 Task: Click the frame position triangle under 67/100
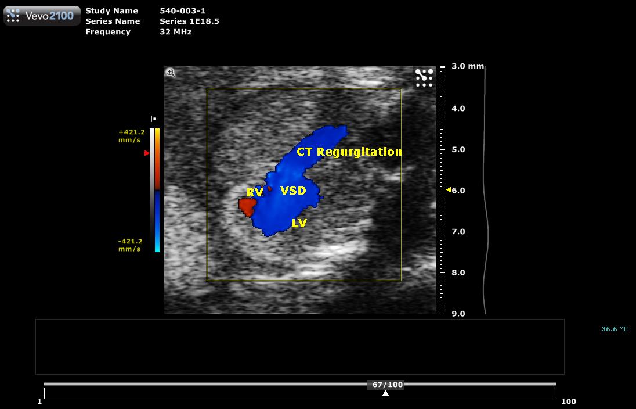[x=385, y=393]
